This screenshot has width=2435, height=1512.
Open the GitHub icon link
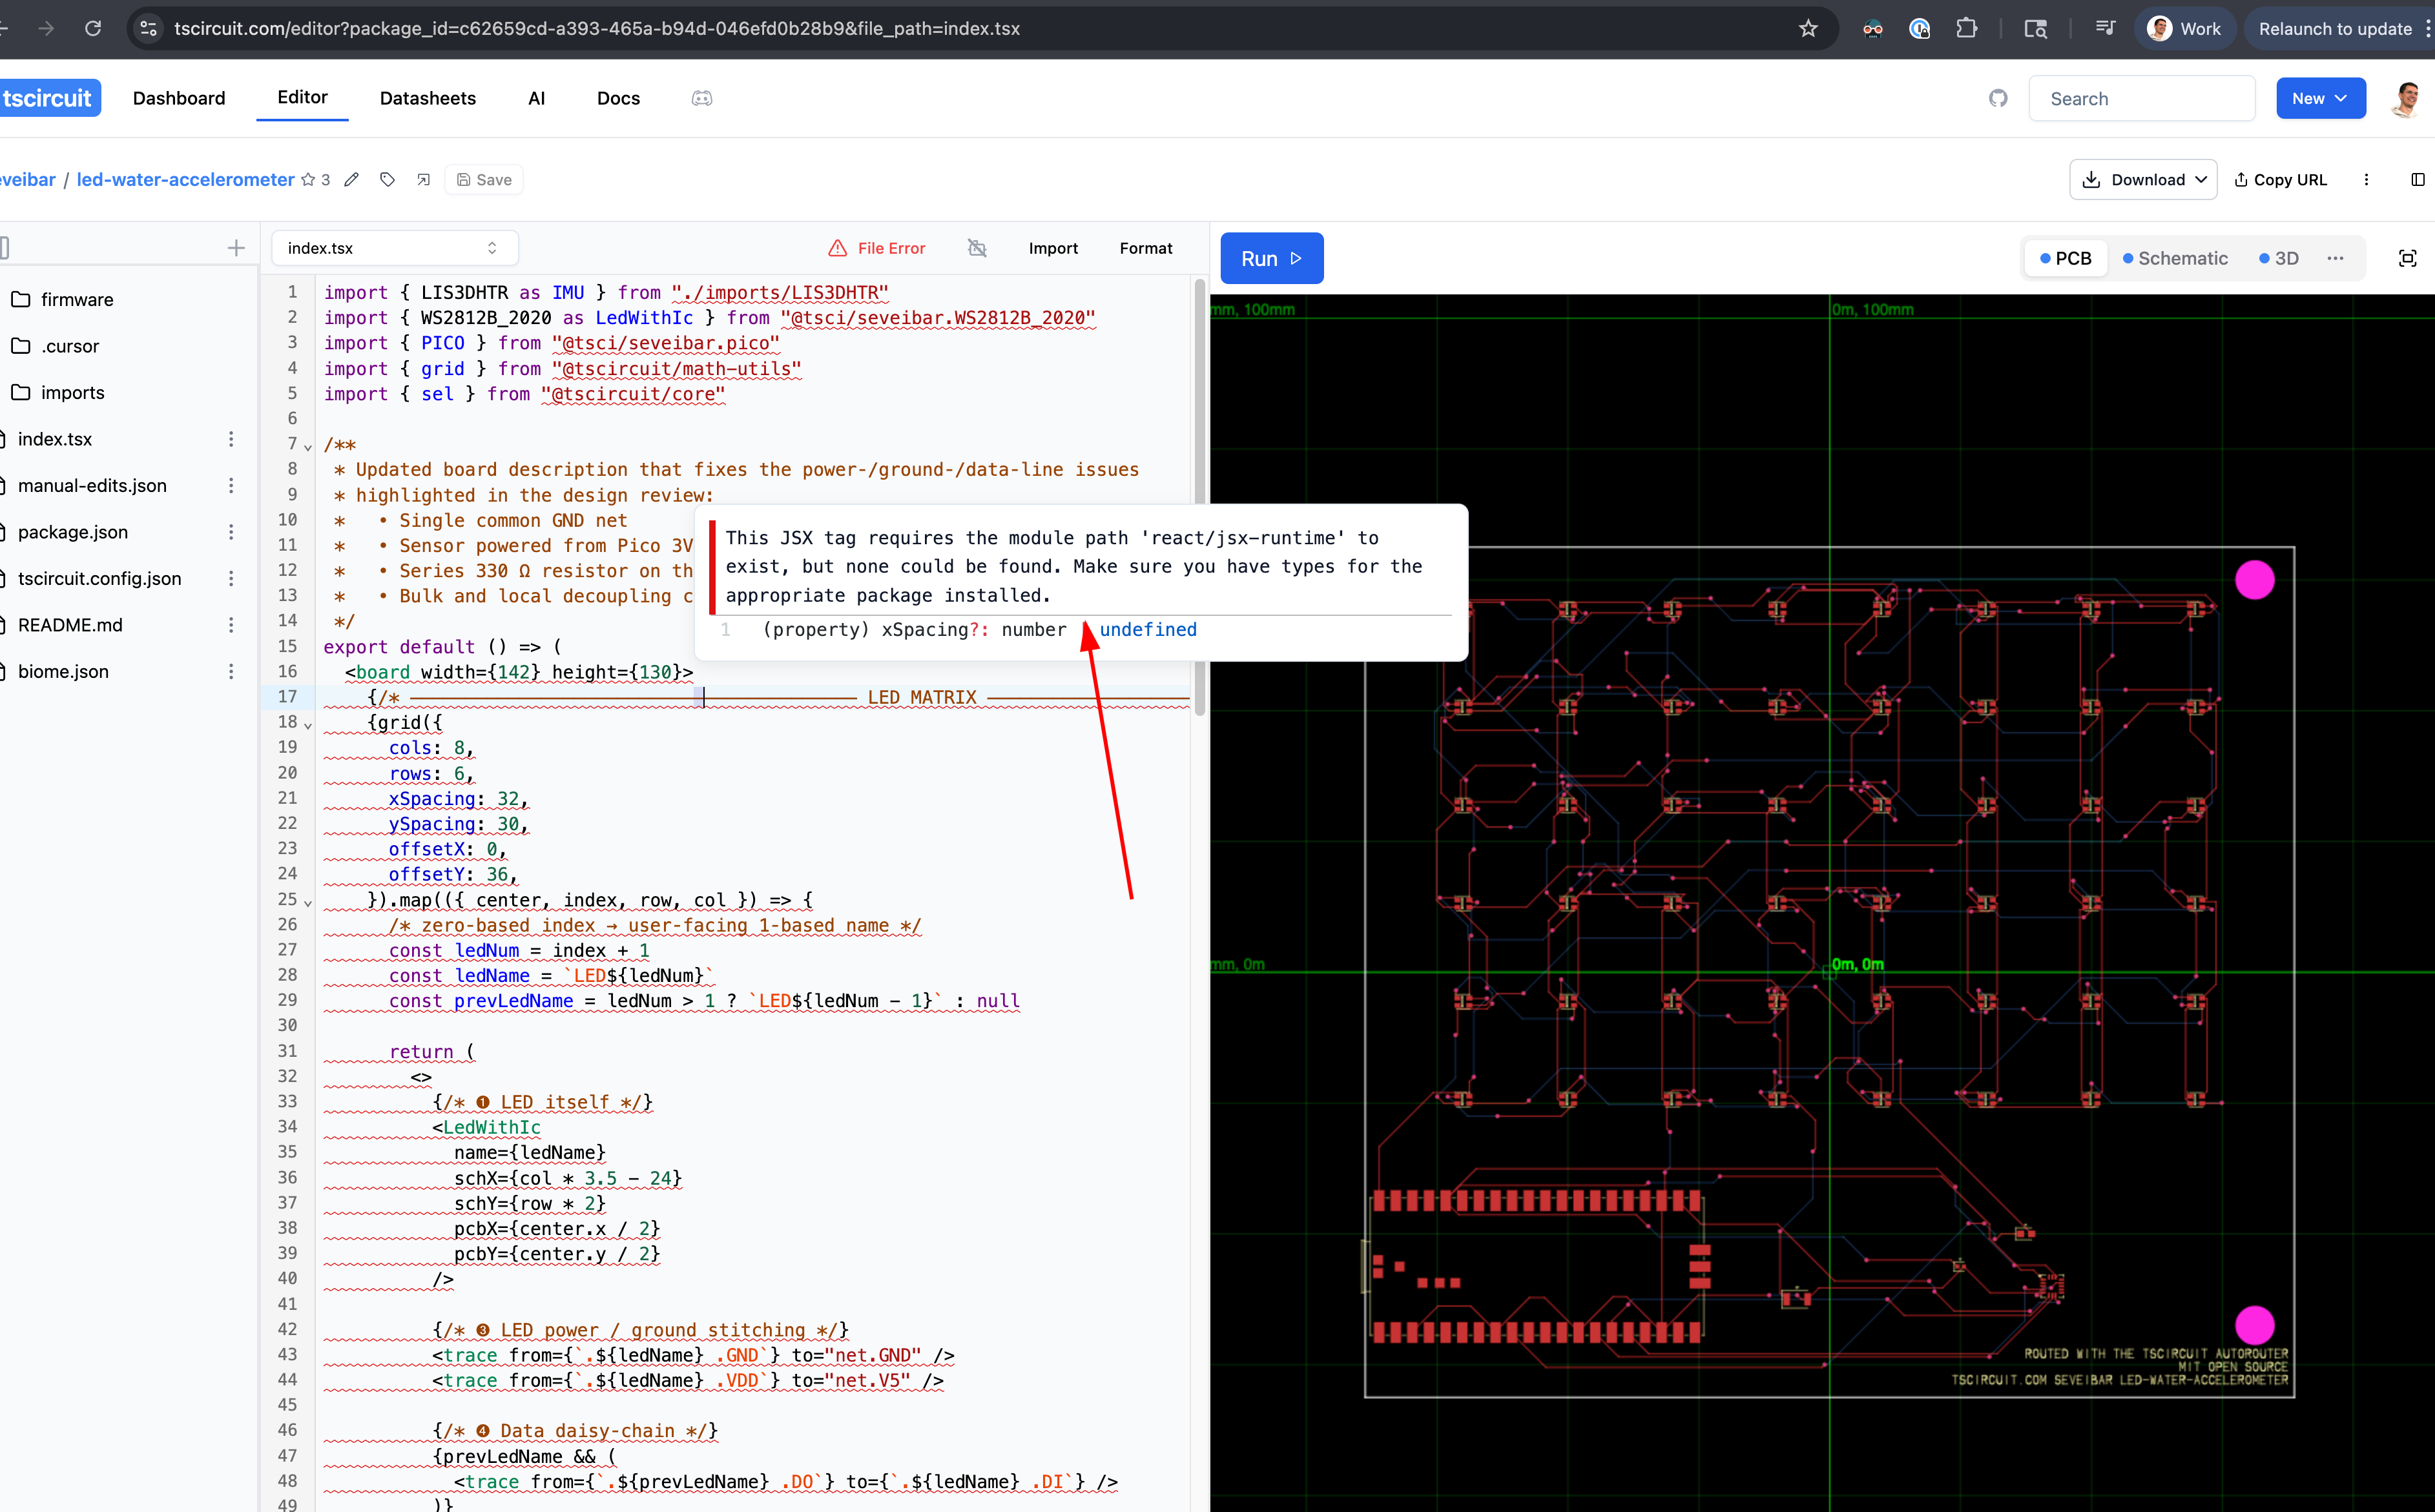(1998, 98)
